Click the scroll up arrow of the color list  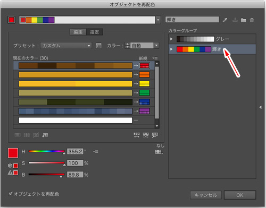point(157,64)
